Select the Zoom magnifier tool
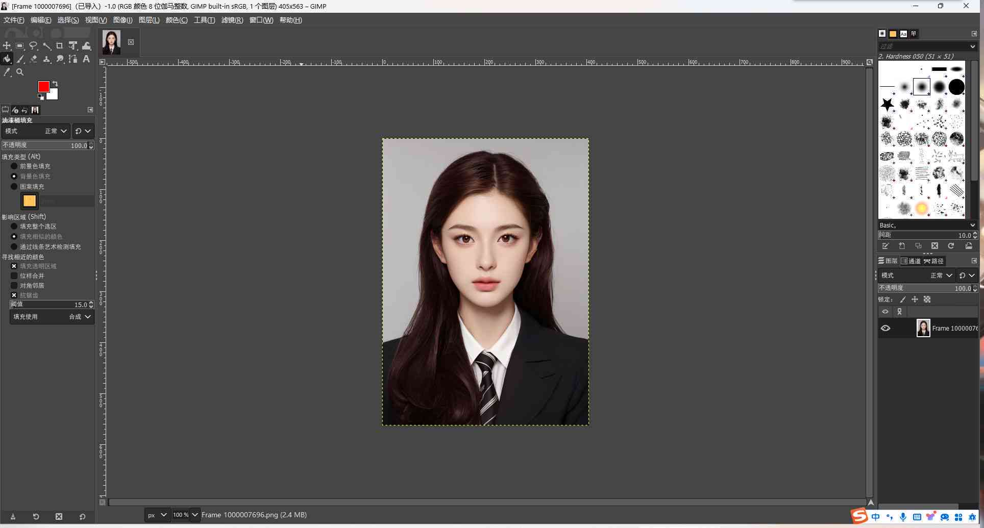This screenshot has width=984, height=528. click(x=20, y=72)
